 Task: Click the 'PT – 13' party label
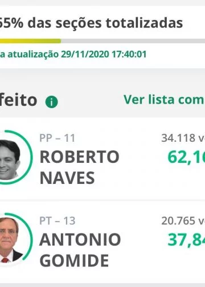tap(58, 221)
